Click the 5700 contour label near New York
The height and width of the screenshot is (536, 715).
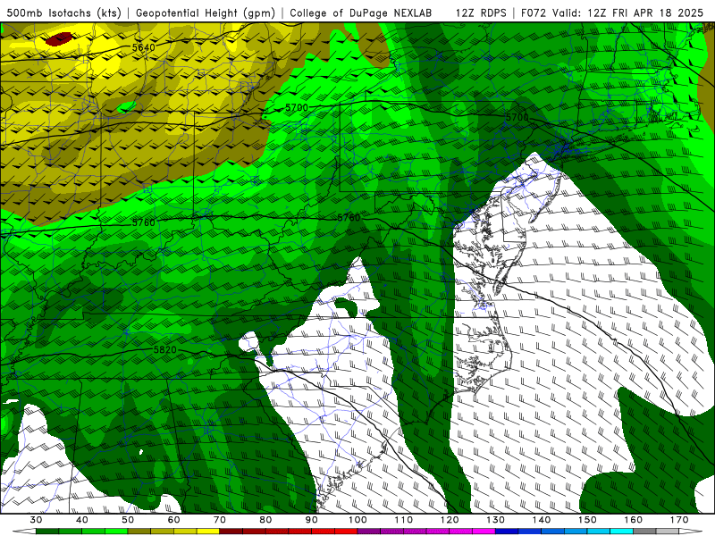(517, 117)
